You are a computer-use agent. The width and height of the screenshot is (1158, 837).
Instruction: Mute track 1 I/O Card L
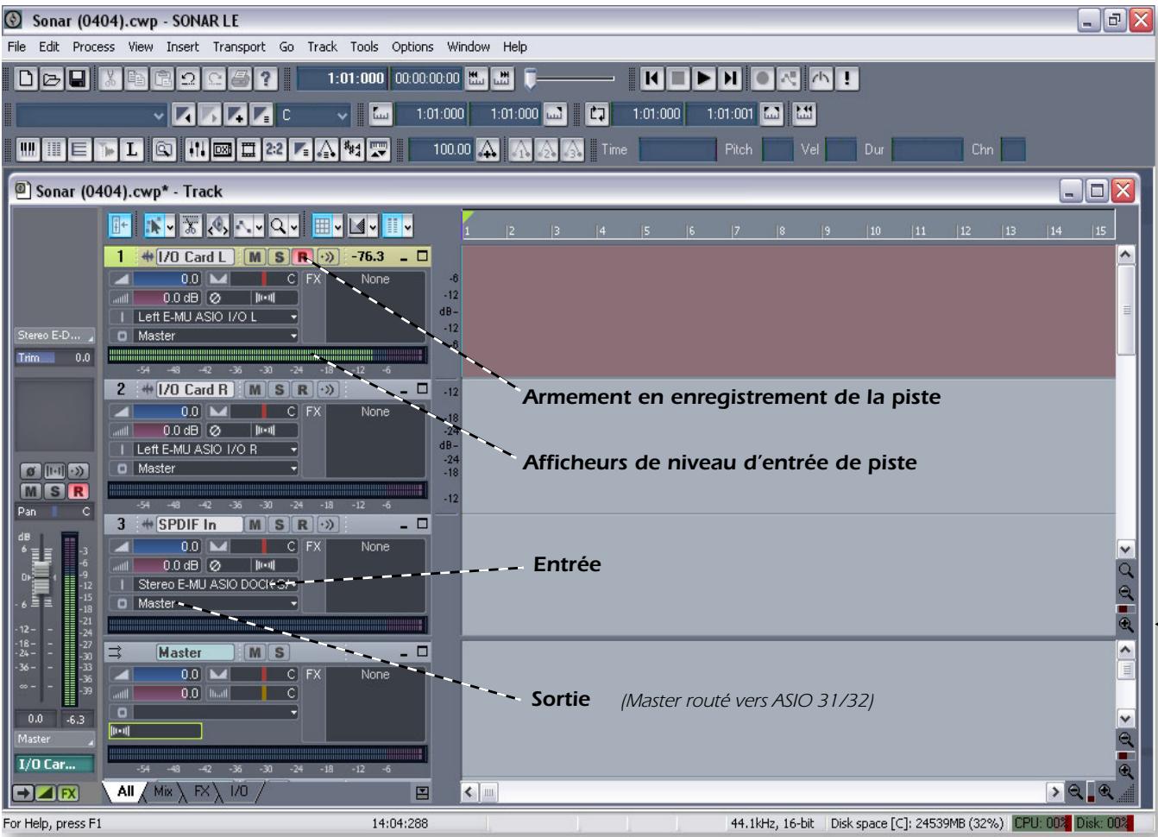pyautogui.click(x=255, y=256)
